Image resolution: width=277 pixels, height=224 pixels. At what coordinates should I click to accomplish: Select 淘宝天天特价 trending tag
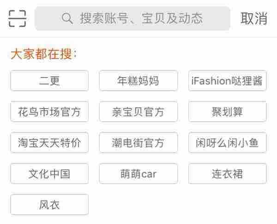pyautogui.click(x=49, y=143)
